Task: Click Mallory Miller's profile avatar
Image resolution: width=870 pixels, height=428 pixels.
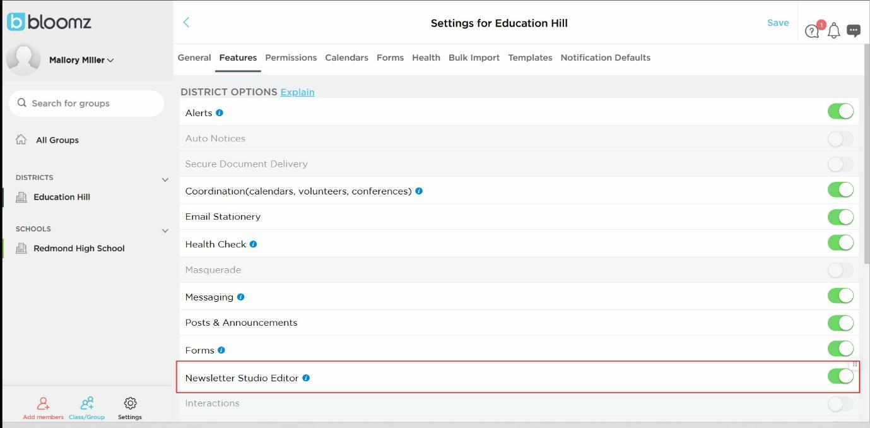Action: [x=23, y=60]
